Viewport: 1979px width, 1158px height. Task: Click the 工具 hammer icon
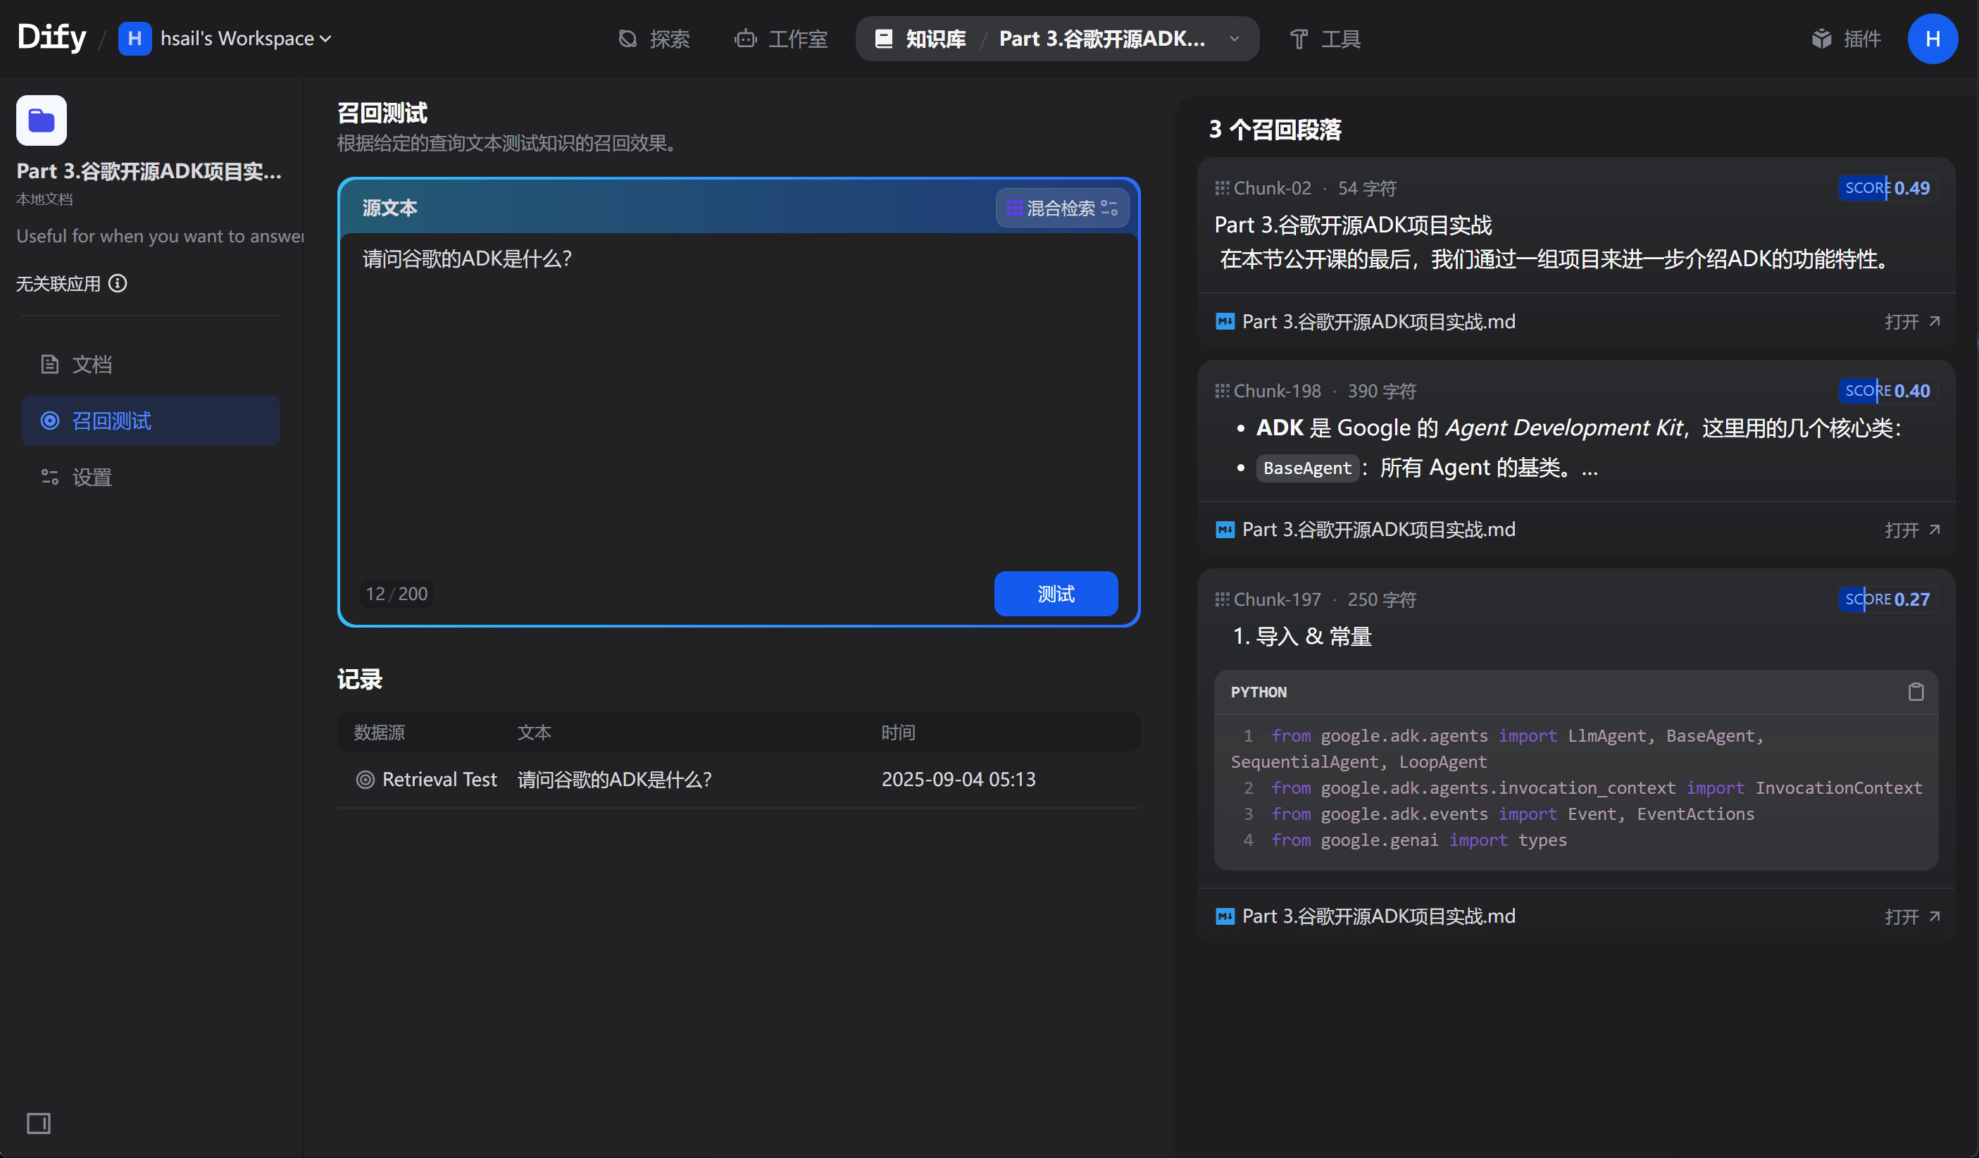coord(1299,39)
